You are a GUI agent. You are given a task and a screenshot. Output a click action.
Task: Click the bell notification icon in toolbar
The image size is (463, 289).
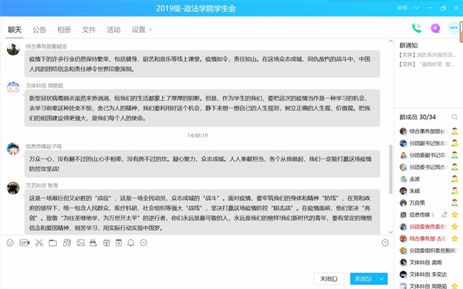[x=131, y=243]
